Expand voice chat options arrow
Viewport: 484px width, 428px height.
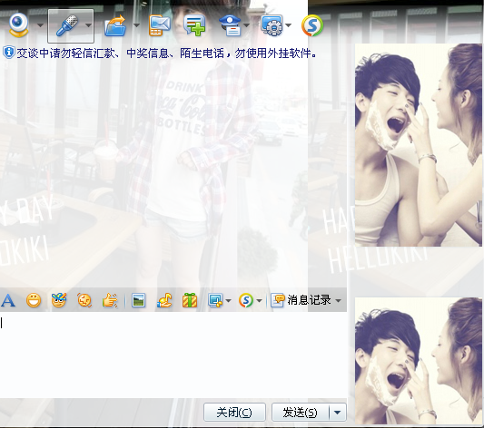pos(88,25)
